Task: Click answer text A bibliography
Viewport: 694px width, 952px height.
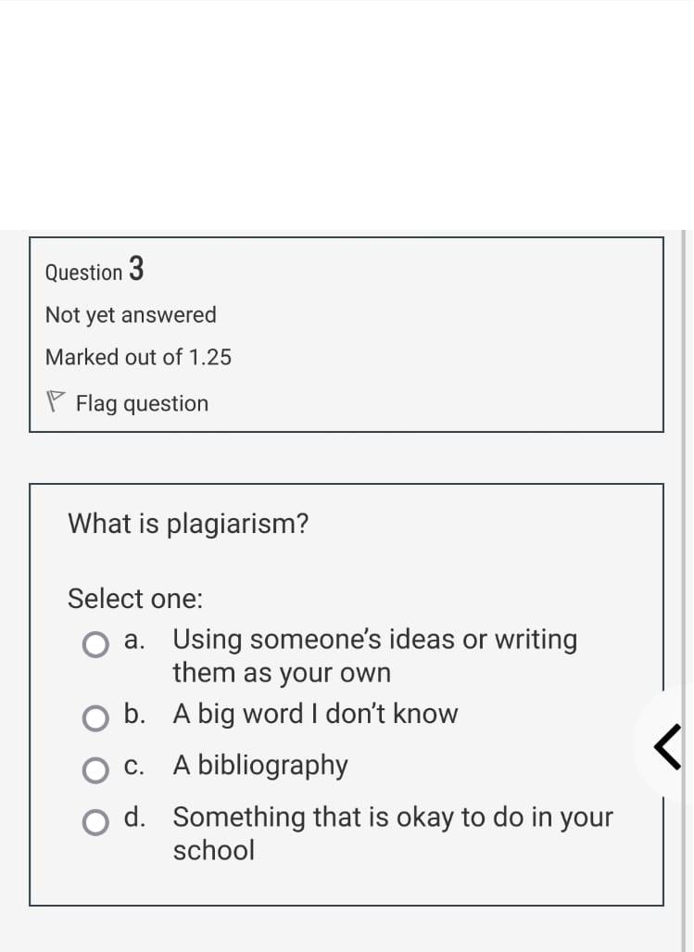Action: click(260, 765)
